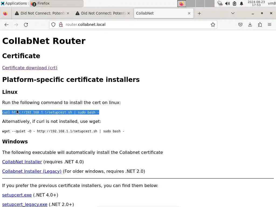This screenshot has width=276, height=207.
Task: Open the downloads panel
Action: pos(250,25)
